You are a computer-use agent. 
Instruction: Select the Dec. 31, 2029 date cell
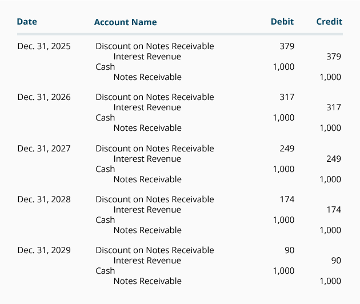click(x=44, y=250)
